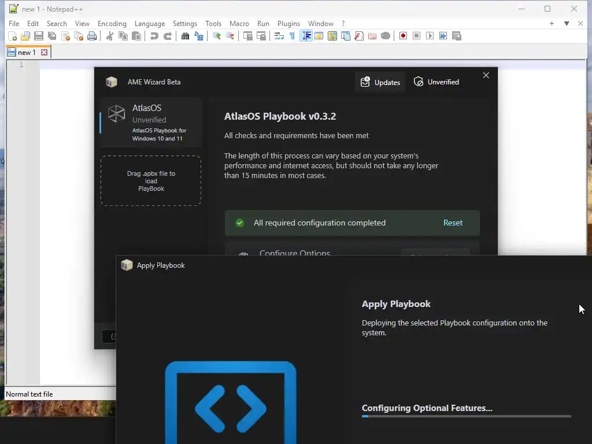This screenshot has height=444, width=592.
Task: Open the question mark help menu
Action: click(343, 23)
